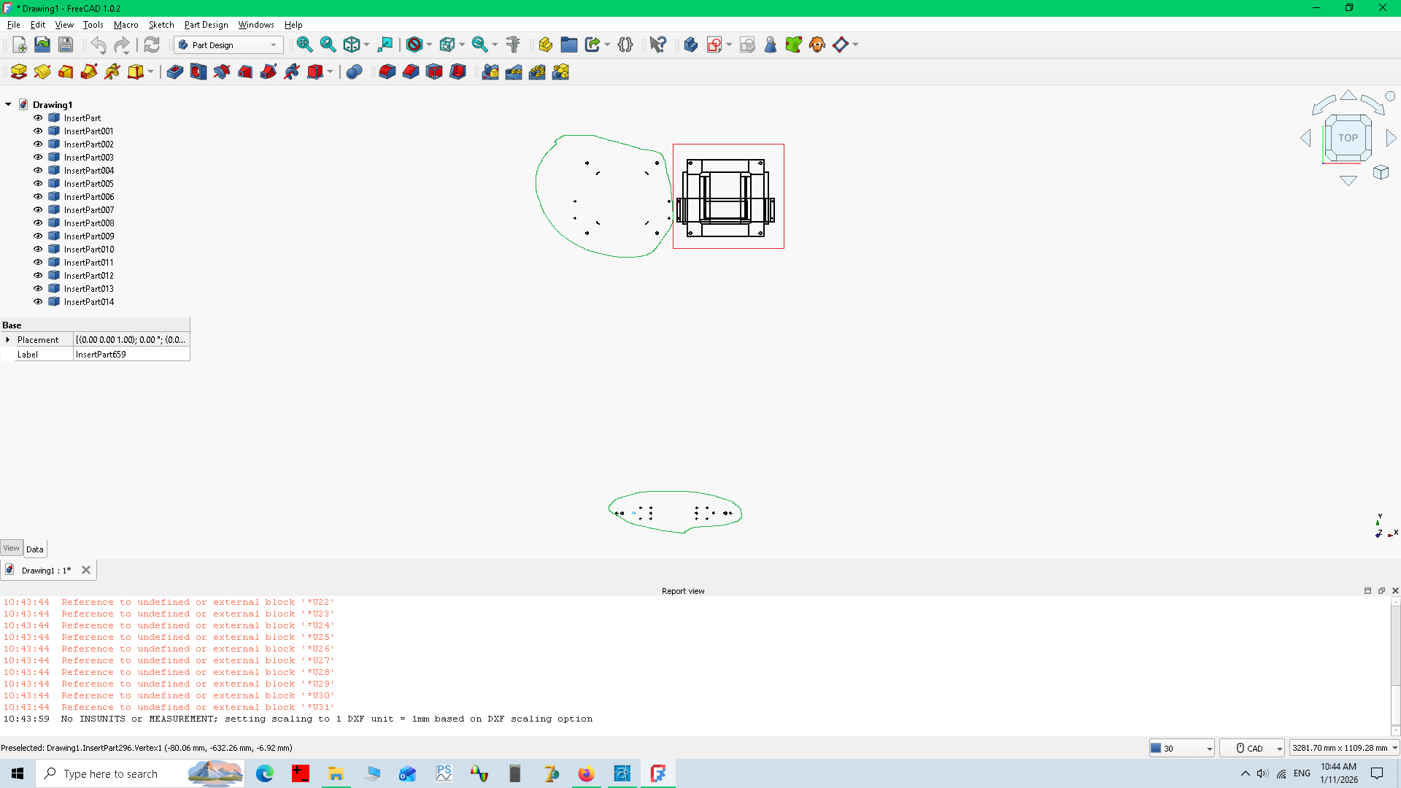Click the Refresh recompute icon

tap(151, 45)
